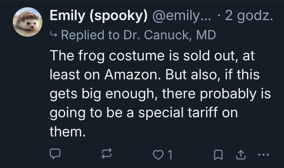Like the frog costume post with the heart
This screenshot has width=284, height=168.
(157, 154)
